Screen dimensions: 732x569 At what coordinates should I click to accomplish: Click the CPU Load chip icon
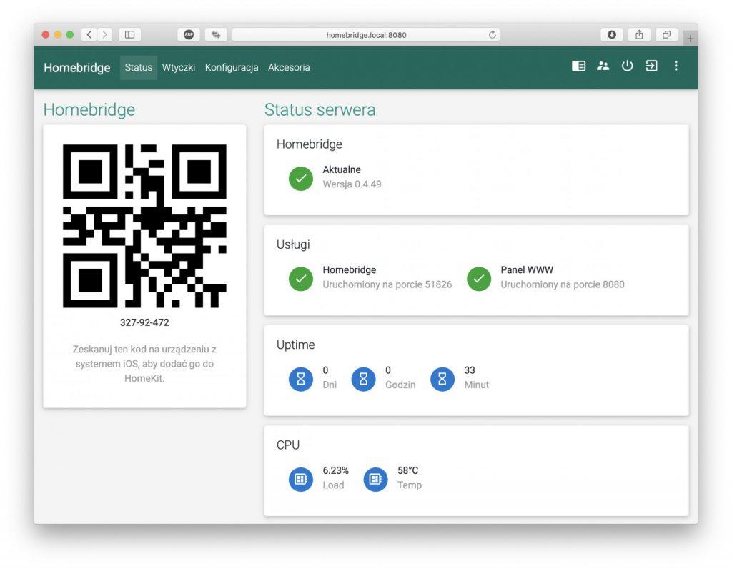pos(301,479)
